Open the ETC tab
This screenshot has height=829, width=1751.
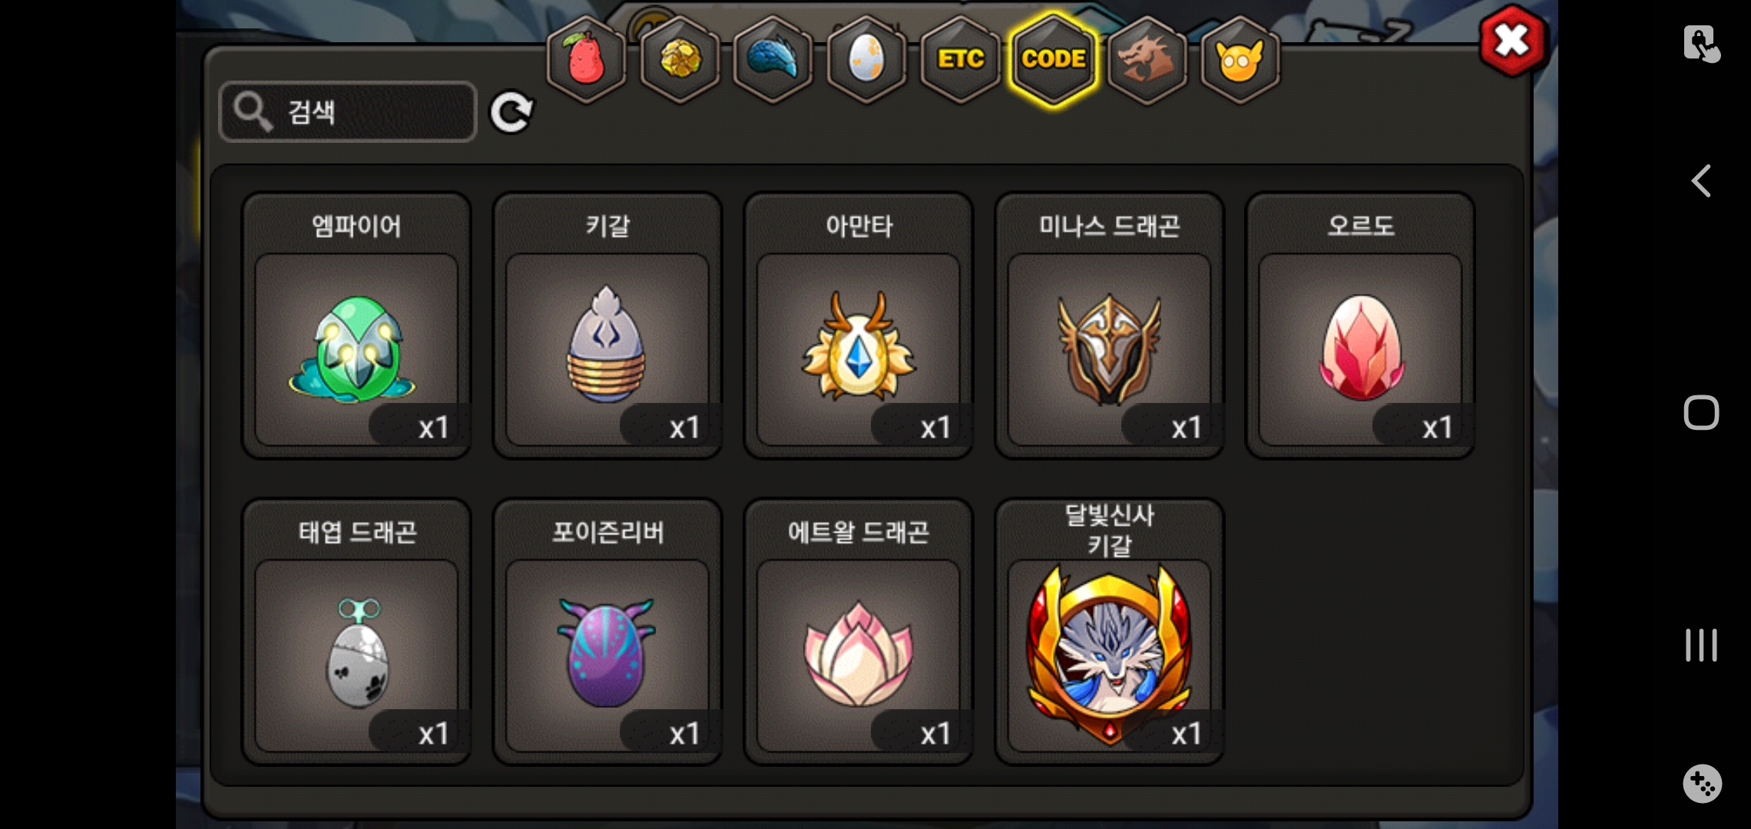click(960, 59)
